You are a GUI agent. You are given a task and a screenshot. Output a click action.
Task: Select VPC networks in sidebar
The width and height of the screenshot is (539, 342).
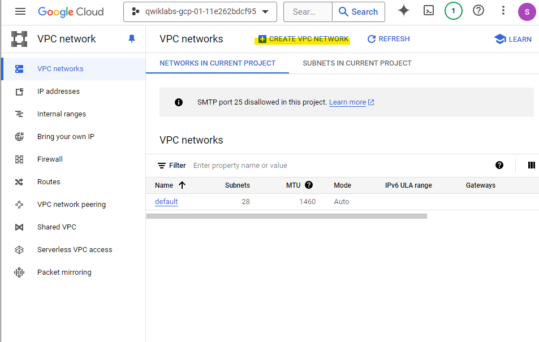click(73, 69)
